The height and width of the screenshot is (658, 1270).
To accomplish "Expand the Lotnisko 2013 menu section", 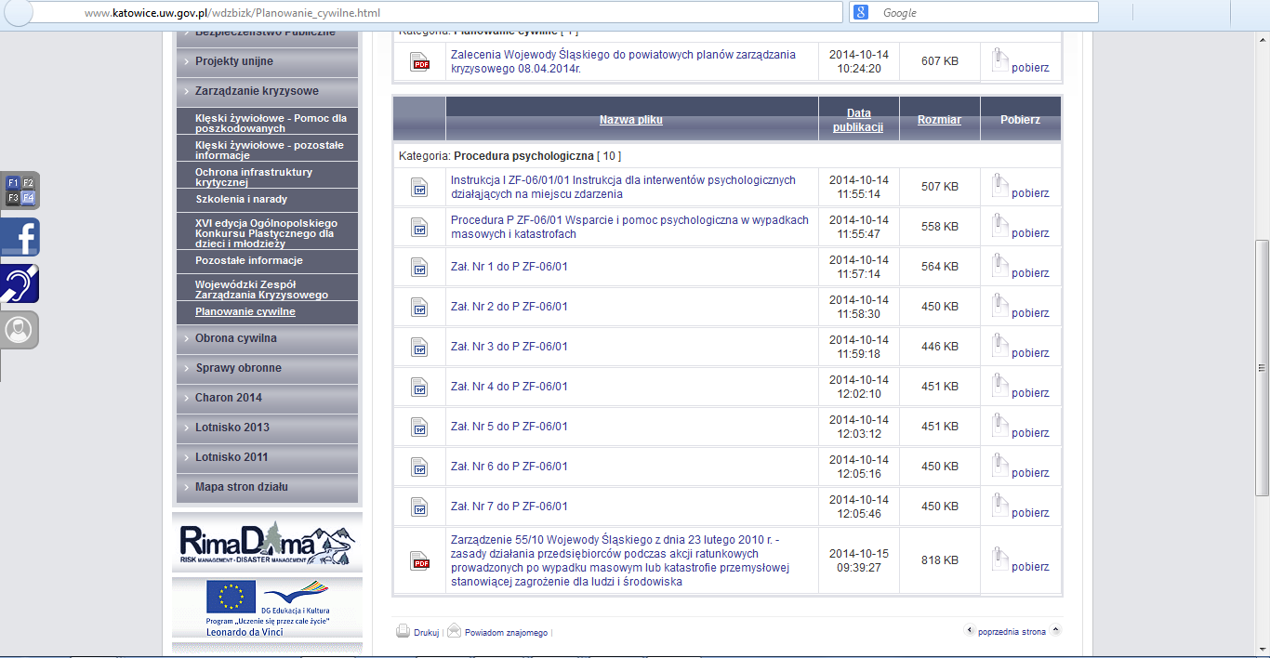I will point(266,428).
